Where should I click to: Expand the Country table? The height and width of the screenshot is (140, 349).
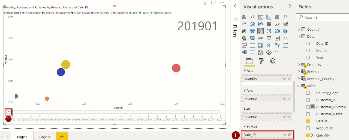[x=299, y=29]
